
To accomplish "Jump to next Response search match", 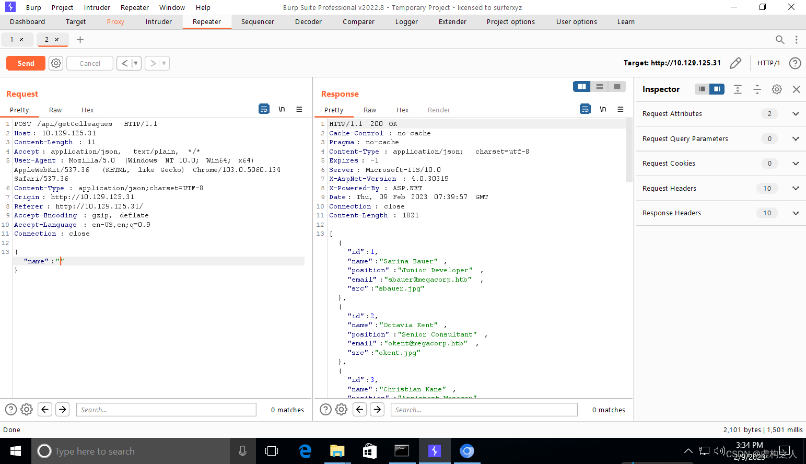I will (377, 409).
